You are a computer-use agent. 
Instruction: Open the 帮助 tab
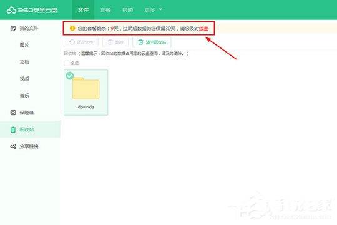(127, 10)
